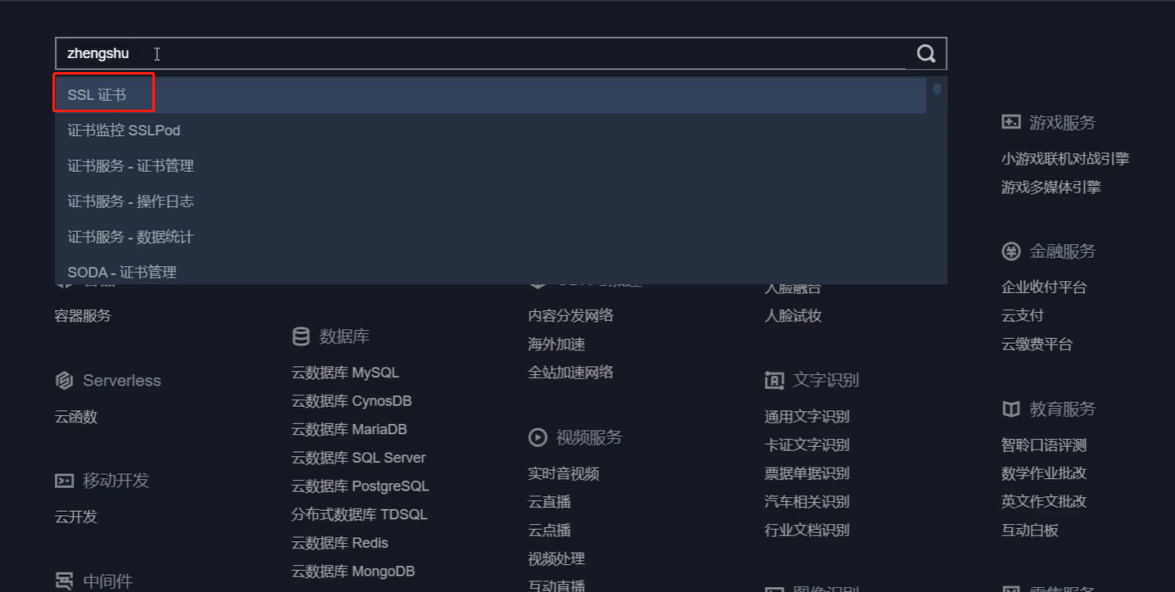1175x592 pixels.
Task: Click the 金融服务 yen coin icon
Action: [1011, 251]
